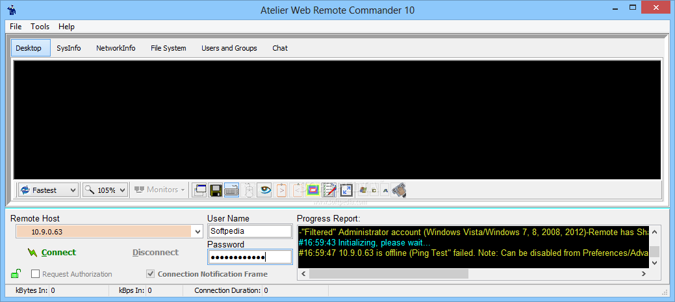Click the small Windows flag toolbar icon
The width and height of the screenshot is (675, 302).
[363, 190]
